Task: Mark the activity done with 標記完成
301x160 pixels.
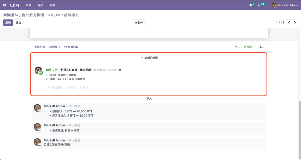Action: [x=55, y=87]
